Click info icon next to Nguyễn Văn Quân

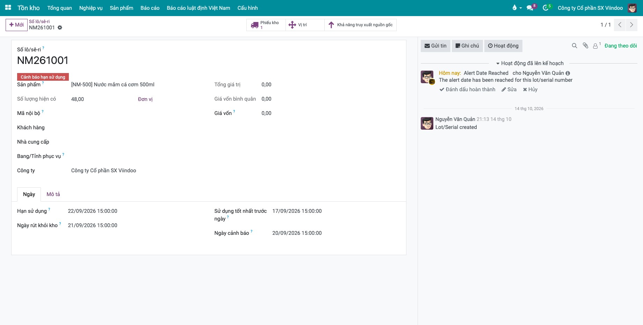click(x=568, y=73)
